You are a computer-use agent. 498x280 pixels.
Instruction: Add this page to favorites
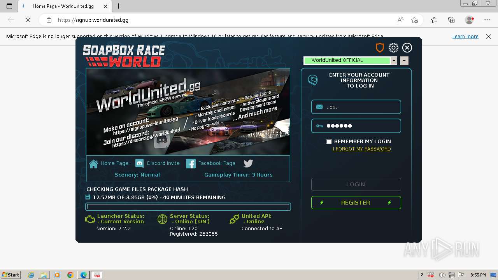click(x=414, y=20)
